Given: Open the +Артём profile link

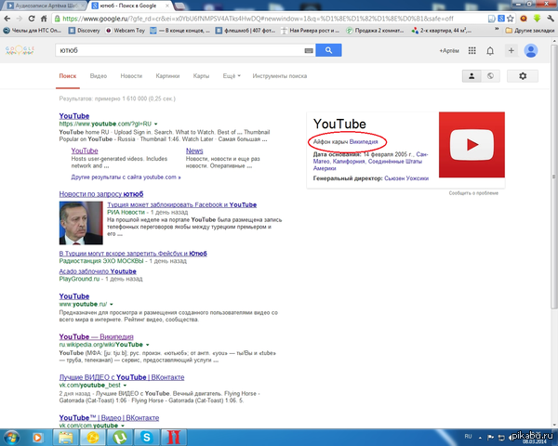Looking at the screenshot, I should point(449,50).
